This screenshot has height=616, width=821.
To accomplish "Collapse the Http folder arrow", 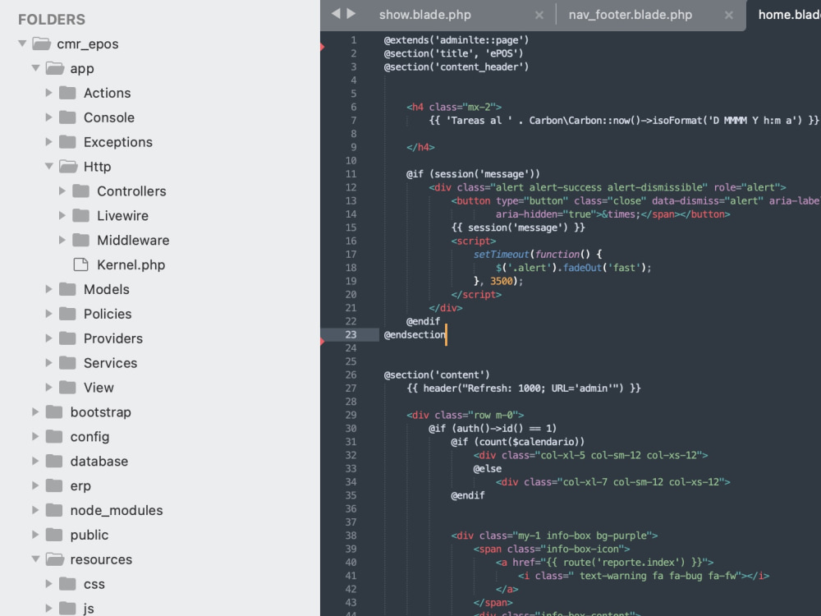I will [x=49, y=166].
